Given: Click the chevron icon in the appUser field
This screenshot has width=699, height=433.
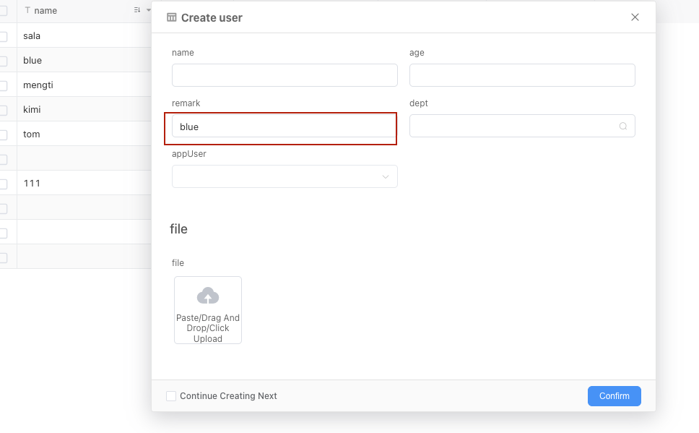Looking at the screenshot, I should click(386, 176).
